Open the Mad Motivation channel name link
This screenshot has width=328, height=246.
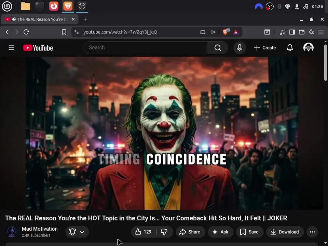pos(40,229)
